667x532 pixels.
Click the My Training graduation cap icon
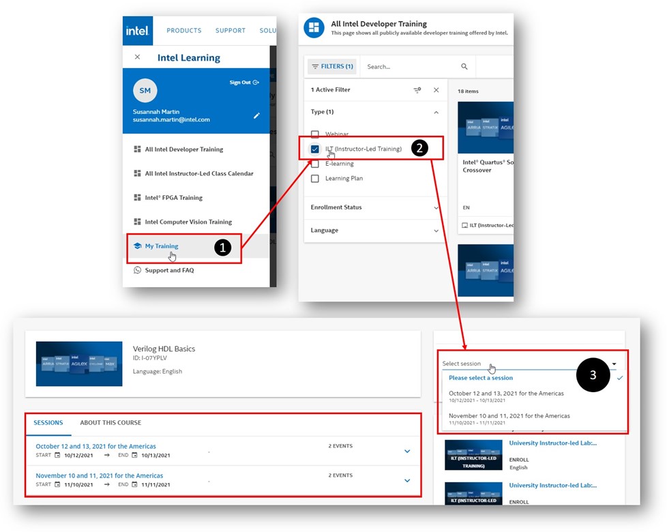tap(137, 246)
